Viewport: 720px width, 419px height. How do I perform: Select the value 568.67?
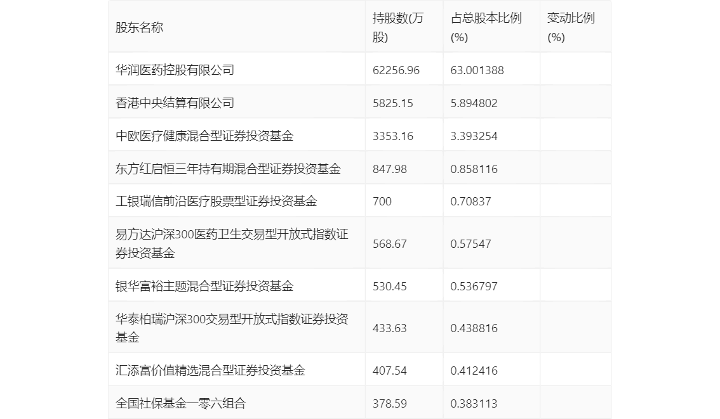coord(390,243)
